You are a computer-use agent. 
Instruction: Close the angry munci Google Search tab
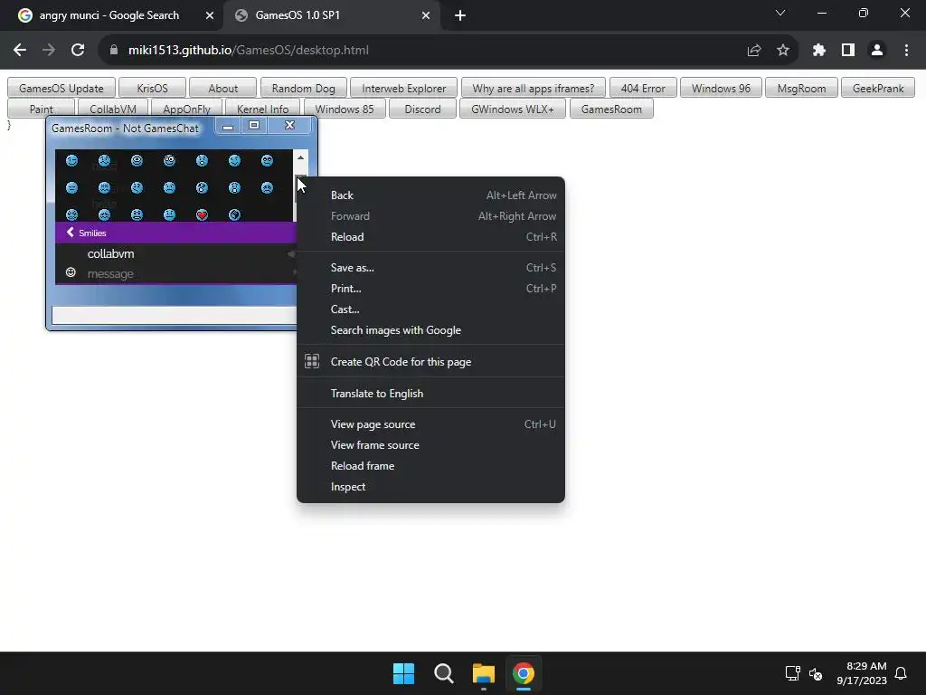click(210, 15)
